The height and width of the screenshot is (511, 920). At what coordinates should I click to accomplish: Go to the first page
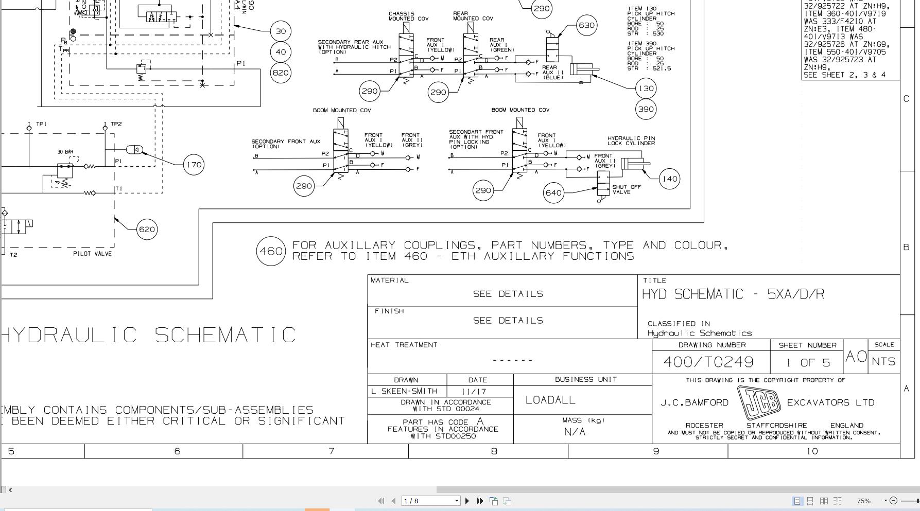coord(381,501)
